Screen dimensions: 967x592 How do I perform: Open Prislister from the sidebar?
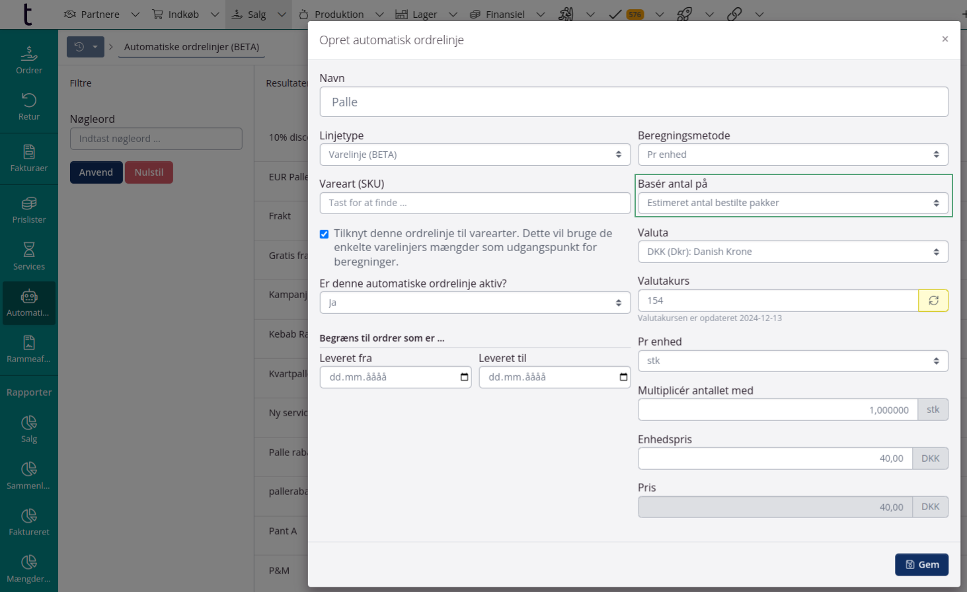(29, 209)
